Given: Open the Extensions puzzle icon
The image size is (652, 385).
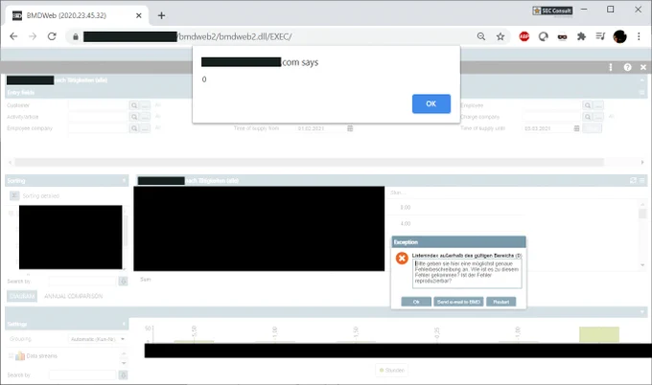Looking at the screenshot, I should (581, 36).
